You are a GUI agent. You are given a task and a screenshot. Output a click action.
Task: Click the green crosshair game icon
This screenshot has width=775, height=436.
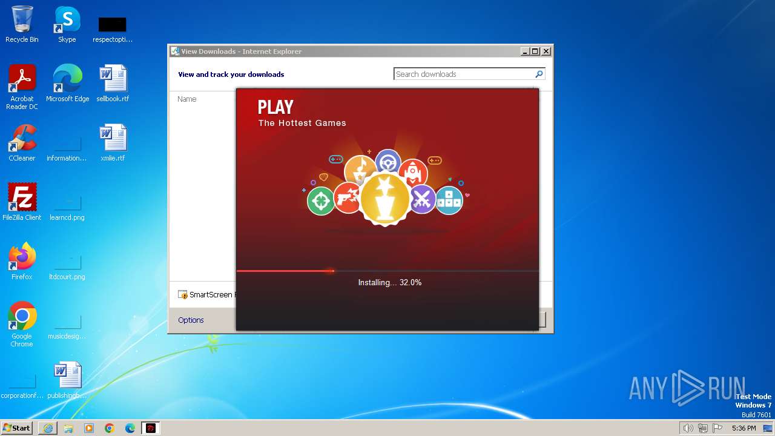tap(321, 201)
